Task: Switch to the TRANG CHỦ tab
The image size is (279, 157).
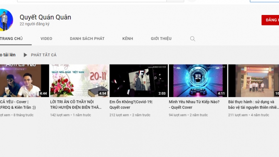Action: (x=11, y=39)
